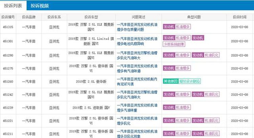Click the 投诉时间 column header
Image resolution: width=254 pixels, height=138 pixels.
pos(239,17)
